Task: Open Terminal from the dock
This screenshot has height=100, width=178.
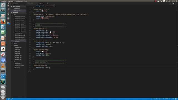Action: (x=3, y=71)
